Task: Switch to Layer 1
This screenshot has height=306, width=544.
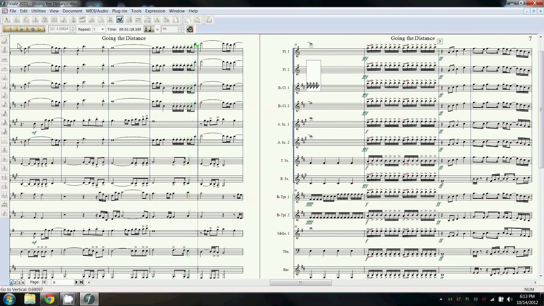Action: (11, 282)
